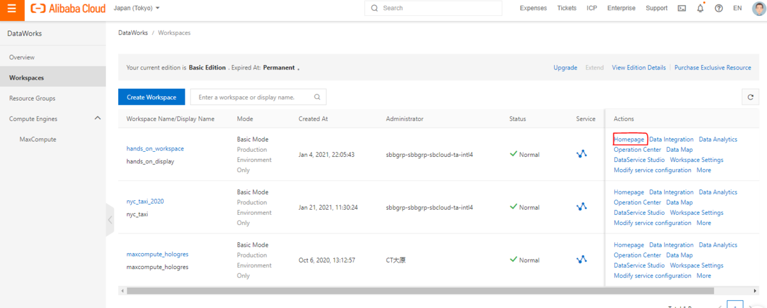The width and height of the screenshot is (767, 308).
Task: Open View Edition Details link
Action: click(639, 68)
